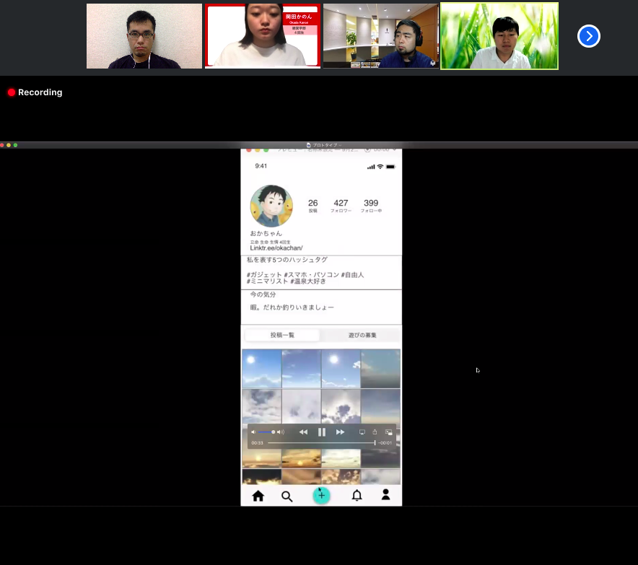The image size is (638, 565).
Task: Click the 今の気分 heading
Action: pyautogui.click(x=263, y=294)
